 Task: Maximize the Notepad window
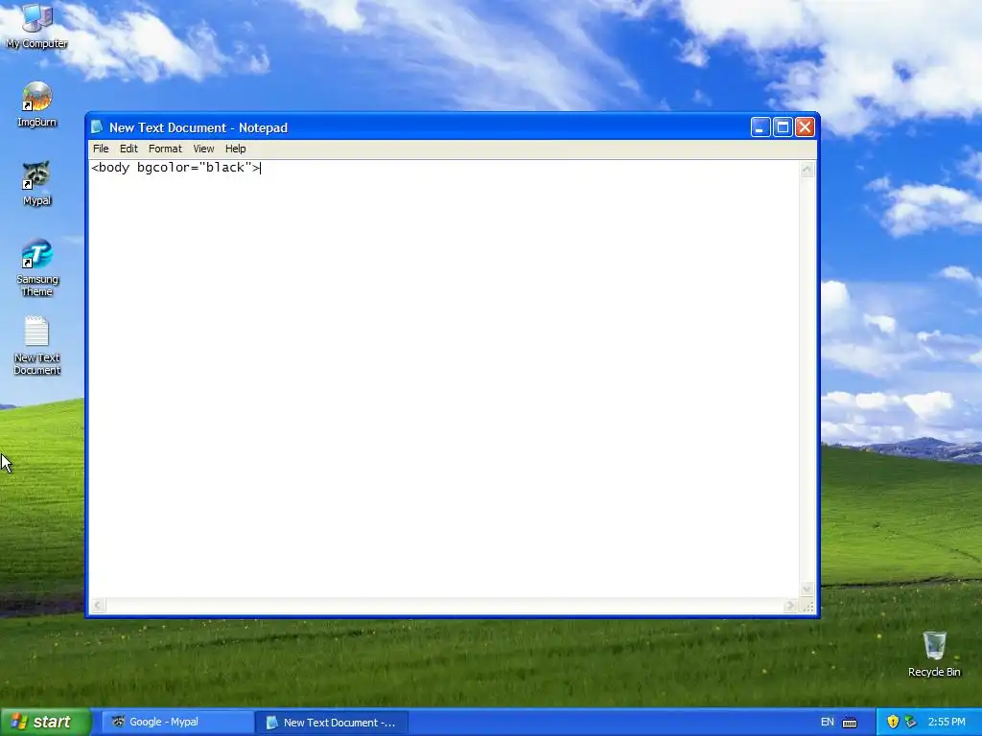(x=783, y=127)
